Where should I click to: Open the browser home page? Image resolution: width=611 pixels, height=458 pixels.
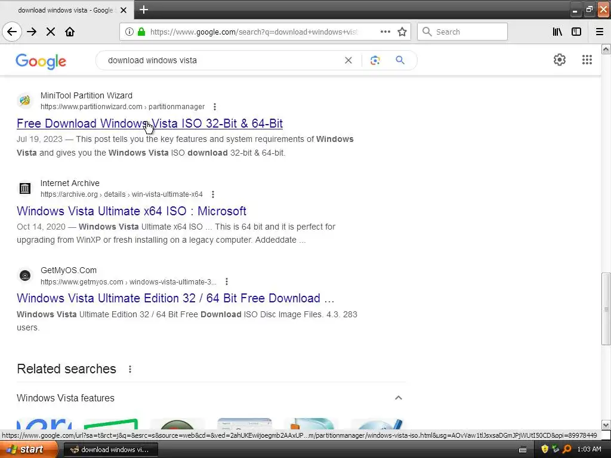pyautogui.click(x=70, y=32)
